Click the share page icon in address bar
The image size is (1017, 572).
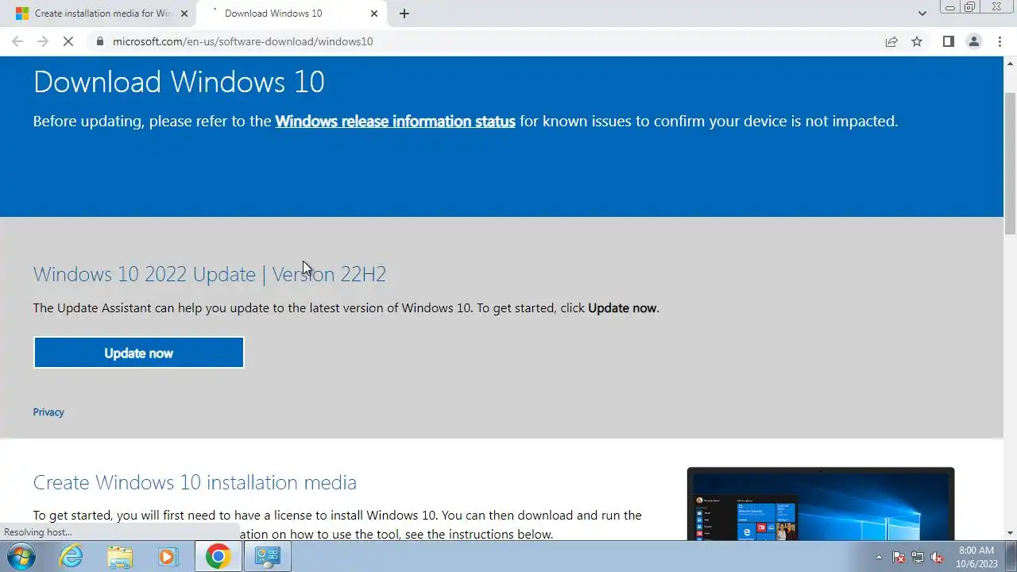(x=891, y=41)
